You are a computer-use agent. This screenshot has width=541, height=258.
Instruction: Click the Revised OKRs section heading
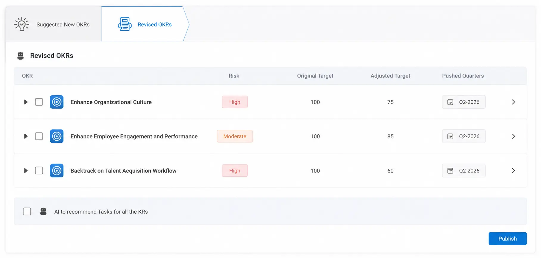tap(52, 56)
